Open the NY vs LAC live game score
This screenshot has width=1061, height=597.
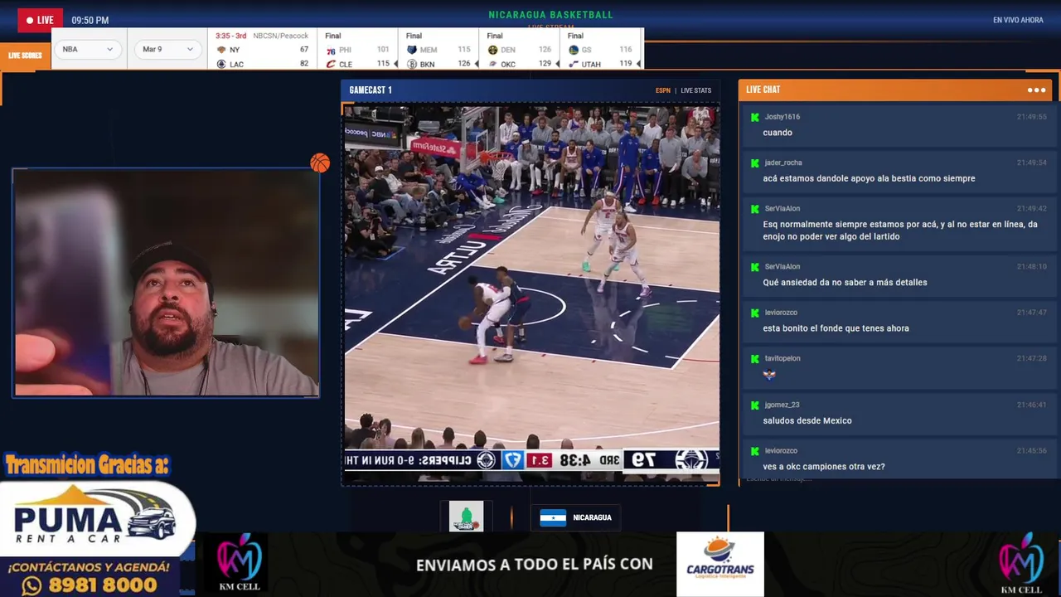point(262,50)
